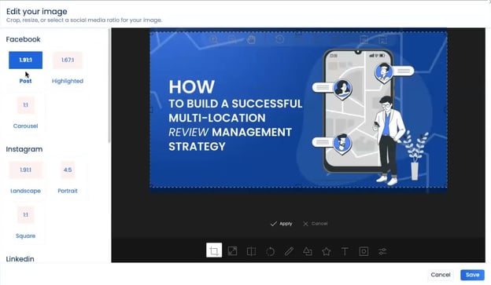491x285 pixels.
Task: Select Instagram Landscape 1.91:1 ratio
Action: (26, 170)
